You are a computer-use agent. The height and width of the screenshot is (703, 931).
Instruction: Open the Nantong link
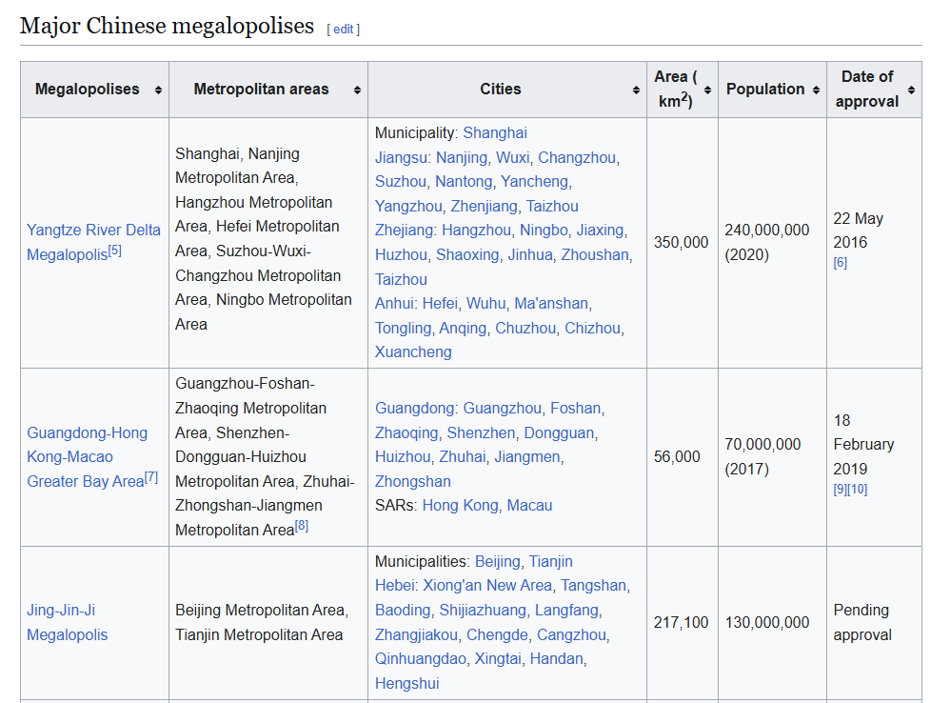pos(464,181)
